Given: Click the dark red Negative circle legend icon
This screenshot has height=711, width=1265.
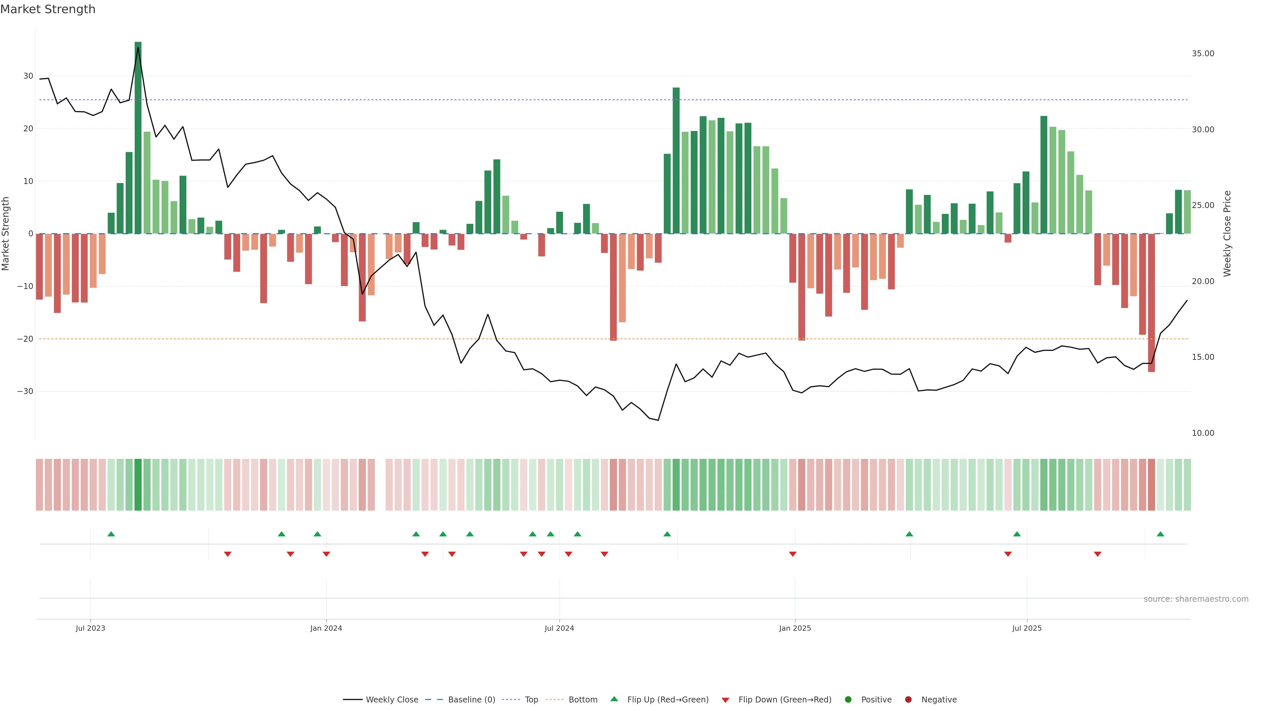Looking at the screenshot, I should click(908, 699).
